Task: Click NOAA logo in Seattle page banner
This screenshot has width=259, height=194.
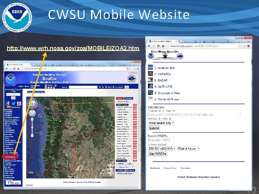Action: pos(11,79)
